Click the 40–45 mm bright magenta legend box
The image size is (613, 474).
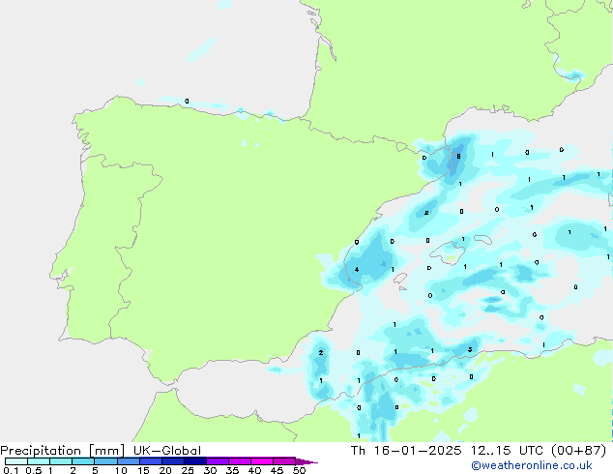(x=261, y=461)
